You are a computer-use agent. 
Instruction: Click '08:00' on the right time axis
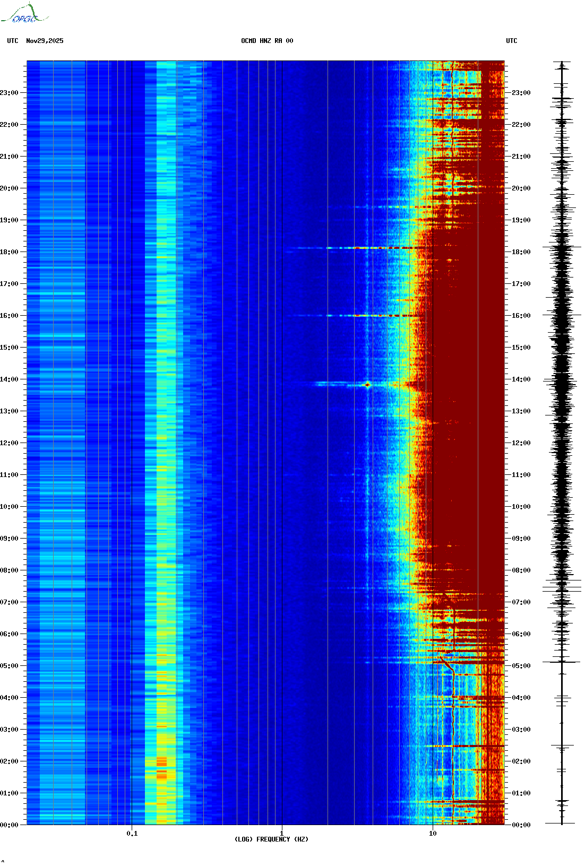pos(521,570)
